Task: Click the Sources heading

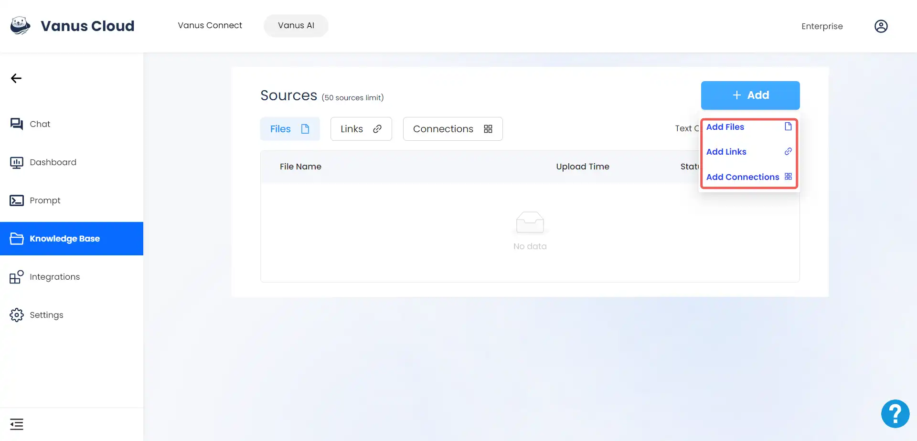Action: (288, 95)
